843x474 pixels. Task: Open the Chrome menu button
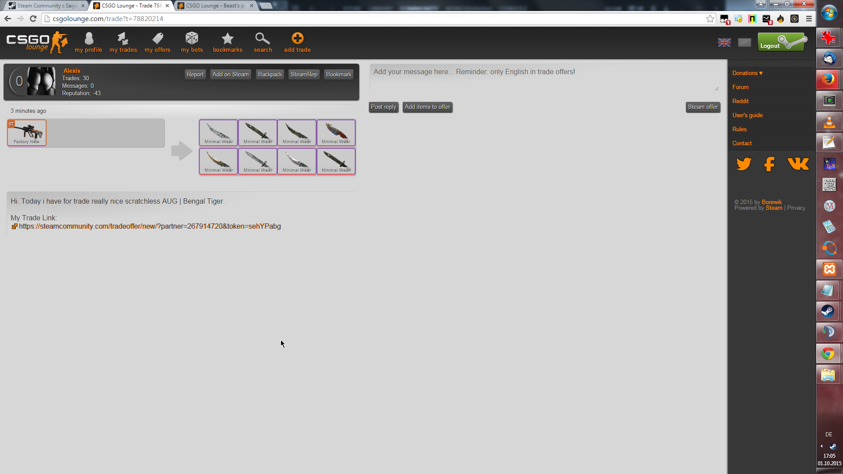click(x=809, y=18)
